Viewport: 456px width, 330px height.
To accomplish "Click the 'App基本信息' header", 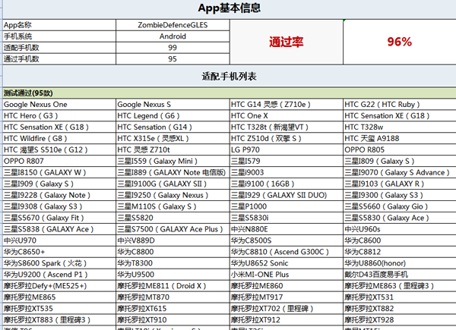I will tap(230, 8).
